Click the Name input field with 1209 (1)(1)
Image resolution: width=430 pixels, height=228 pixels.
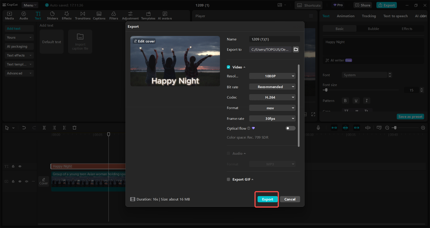[x=274, y=39]
